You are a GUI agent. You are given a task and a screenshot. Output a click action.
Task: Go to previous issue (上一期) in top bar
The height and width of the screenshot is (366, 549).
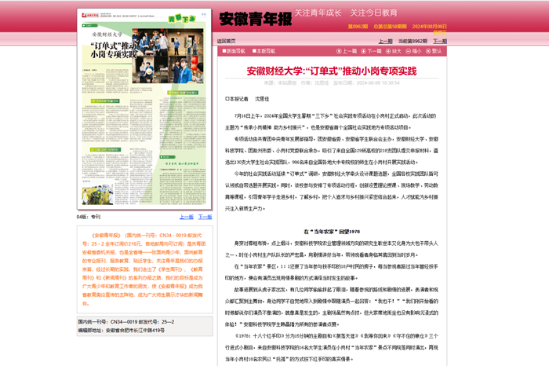coord(385,41)
